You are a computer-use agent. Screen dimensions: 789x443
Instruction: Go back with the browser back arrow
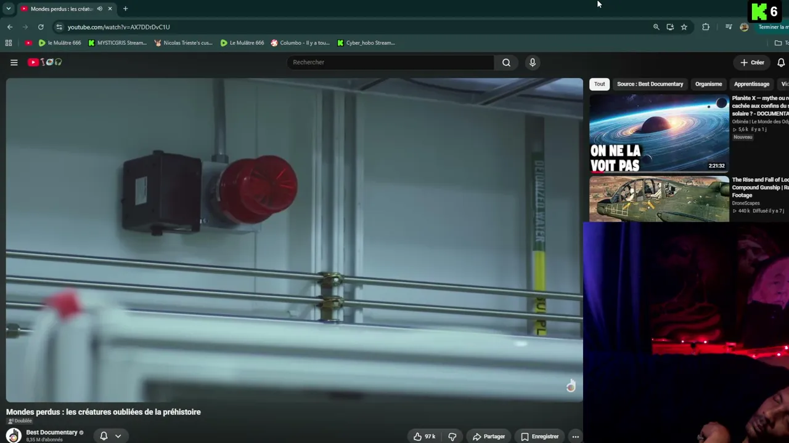[10, 27]
